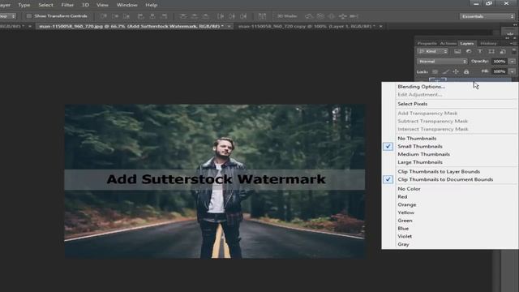The image size is (519, 292).
Task: Expand the Fill slider arrow
Action: tap(513, 71)
